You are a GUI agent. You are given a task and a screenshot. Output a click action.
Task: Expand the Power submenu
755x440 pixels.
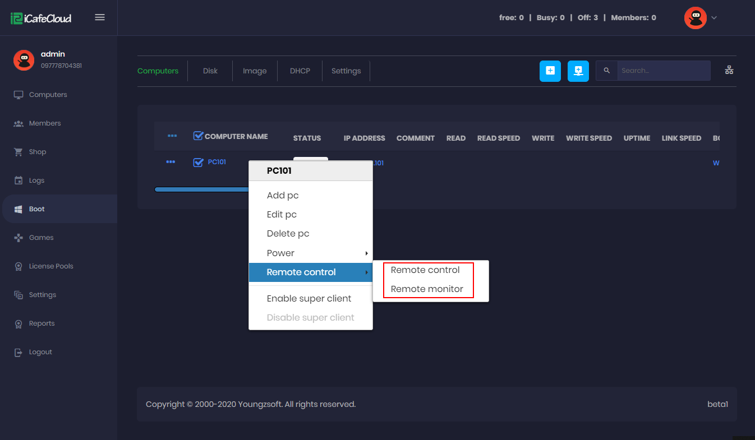280,253
